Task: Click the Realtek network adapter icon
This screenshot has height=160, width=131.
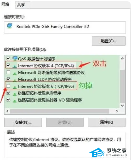Action: [10, 26]
